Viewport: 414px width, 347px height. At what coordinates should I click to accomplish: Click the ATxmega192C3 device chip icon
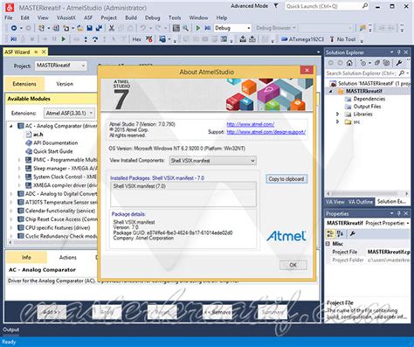point(285,39)
